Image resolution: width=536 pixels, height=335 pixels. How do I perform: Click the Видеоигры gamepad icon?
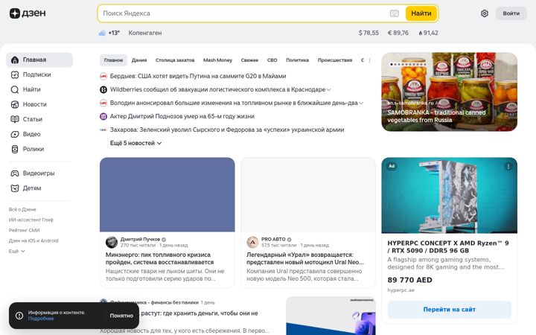click(x=15, y=173)
